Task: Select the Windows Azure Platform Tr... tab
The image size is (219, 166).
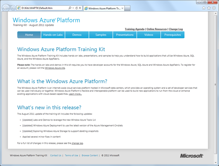Action: tap(103, 8)
